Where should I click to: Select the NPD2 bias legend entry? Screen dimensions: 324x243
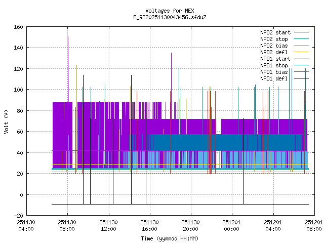(274, 46)
